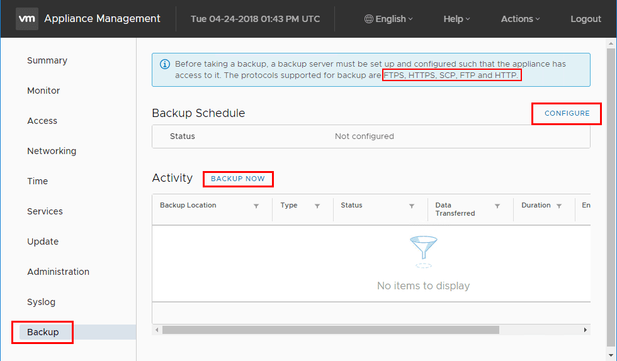Click the horizontal scrollbar thumb
The image size is (617, 361).
click(331, 330)
